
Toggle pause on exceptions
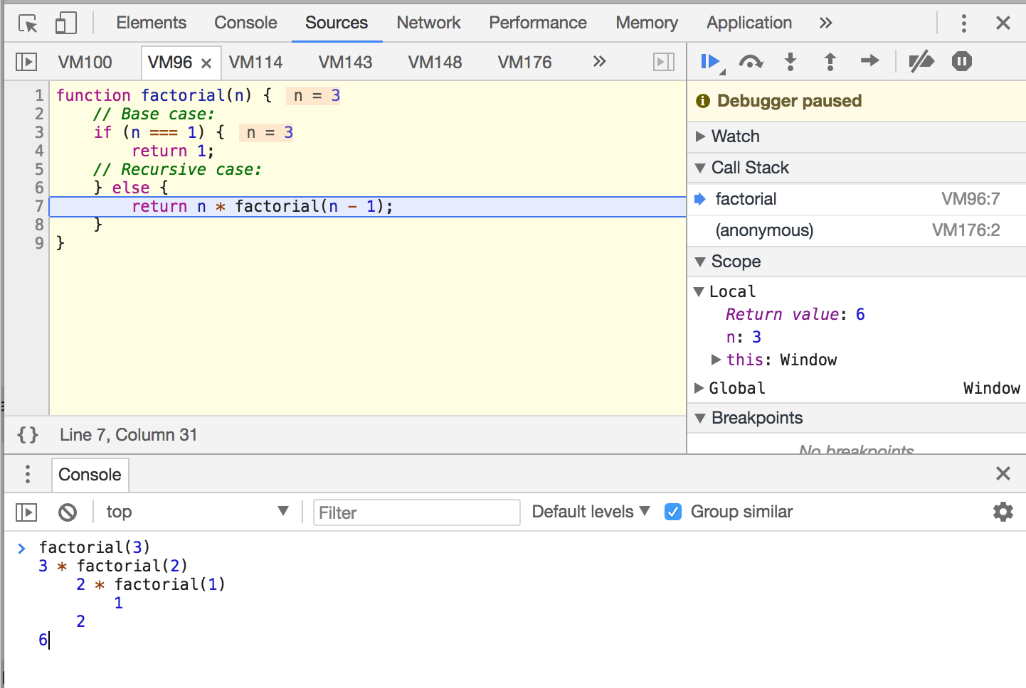point(962,62)
